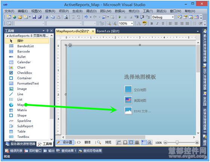The width and height of the screenshot is (210, 162).
Task: Click the green Start Debugging arrow
Action: pyautogui.click(x=120, y=17)
